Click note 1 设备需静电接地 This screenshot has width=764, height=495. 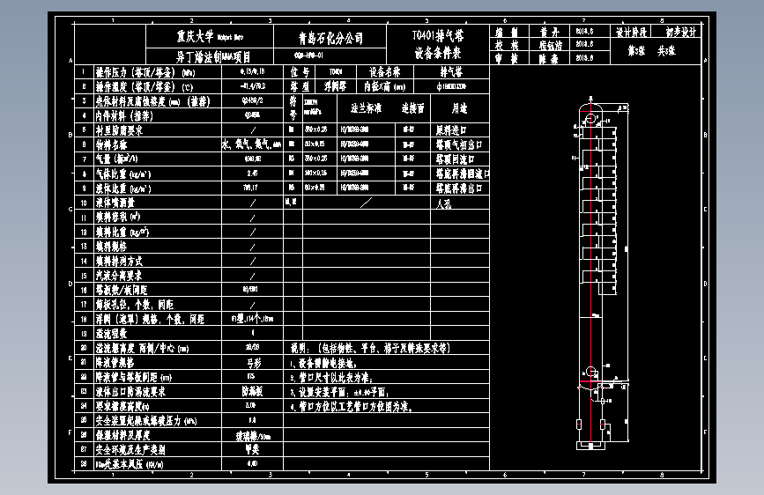[323, 364]
